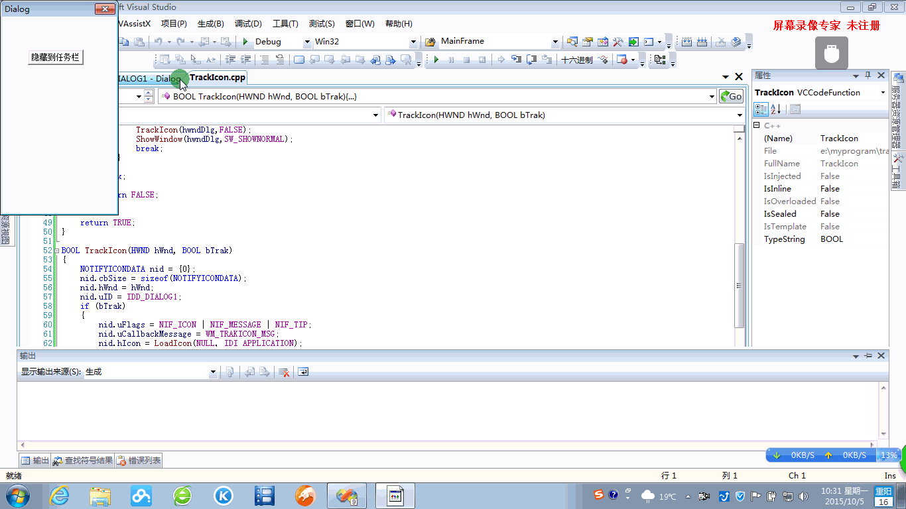The height and width of the screenshot is (509, 906).
Task: Open Solution Explorer toolbar icon
Action: 572,42
